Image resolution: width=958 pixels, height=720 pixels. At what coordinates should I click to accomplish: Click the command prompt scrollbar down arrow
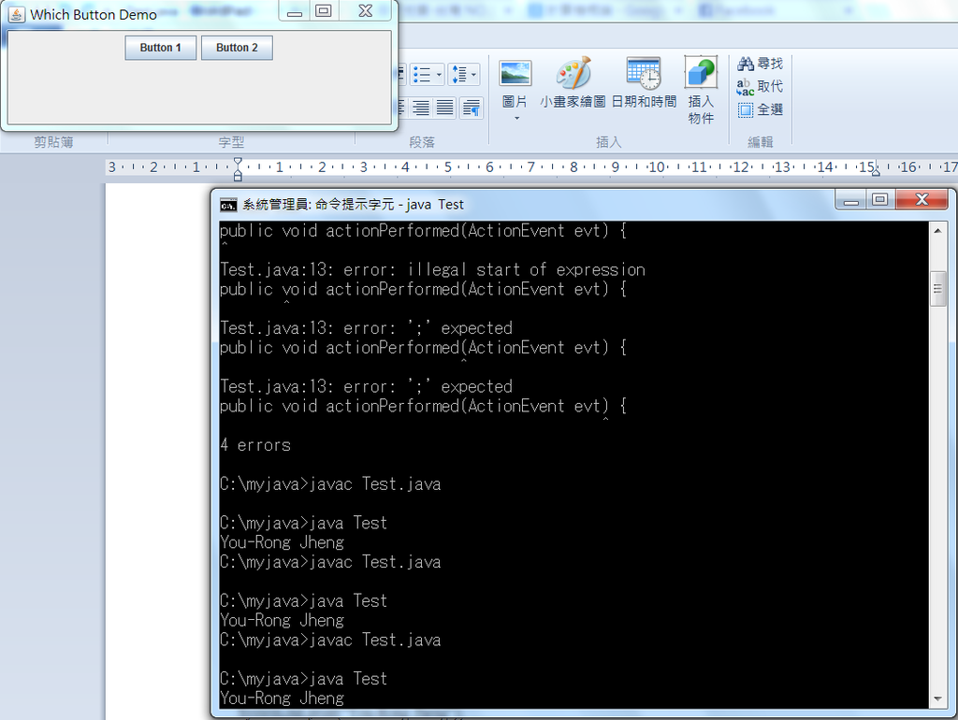pyautogui.click(x=937, y=699)
